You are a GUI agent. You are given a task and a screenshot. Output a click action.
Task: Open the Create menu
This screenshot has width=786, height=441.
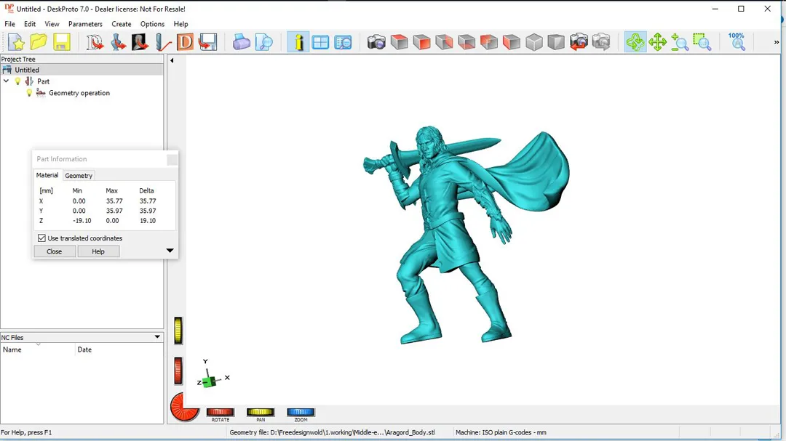coord(122,24)
